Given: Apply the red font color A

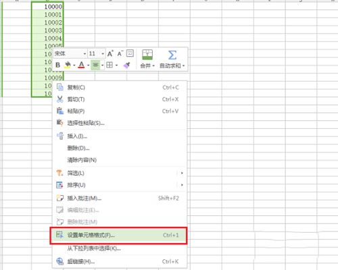Looking at the screenshot, I should [x=81, y=65].
